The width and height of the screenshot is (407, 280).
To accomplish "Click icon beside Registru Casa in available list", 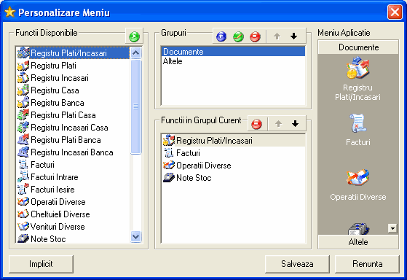I will (x=23, y=90).
